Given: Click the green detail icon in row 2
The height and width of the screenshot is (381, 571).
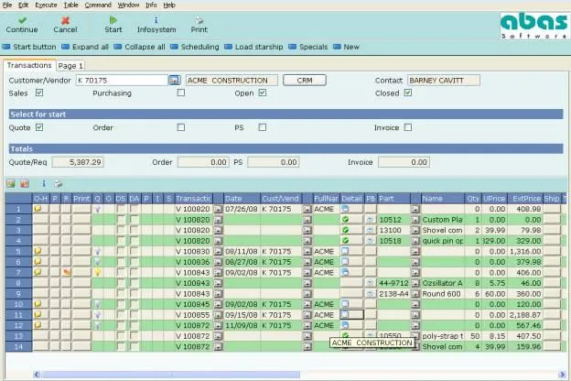Looking at the screenshot, I should tap(345, 220).
